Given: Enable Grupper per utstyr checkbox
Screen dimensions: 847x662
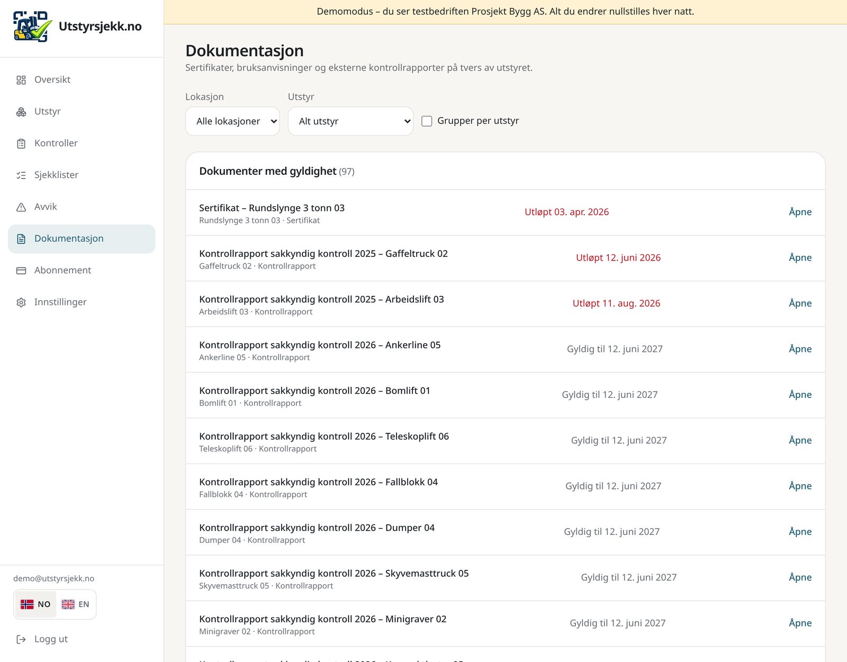Looking at the screenshot, I should point(427,121).
